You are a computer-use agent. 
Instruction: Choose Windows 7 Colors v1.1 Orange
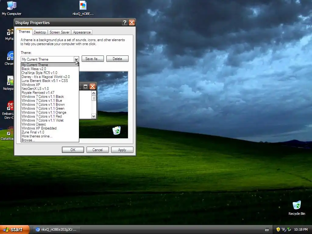pos(50,113)
